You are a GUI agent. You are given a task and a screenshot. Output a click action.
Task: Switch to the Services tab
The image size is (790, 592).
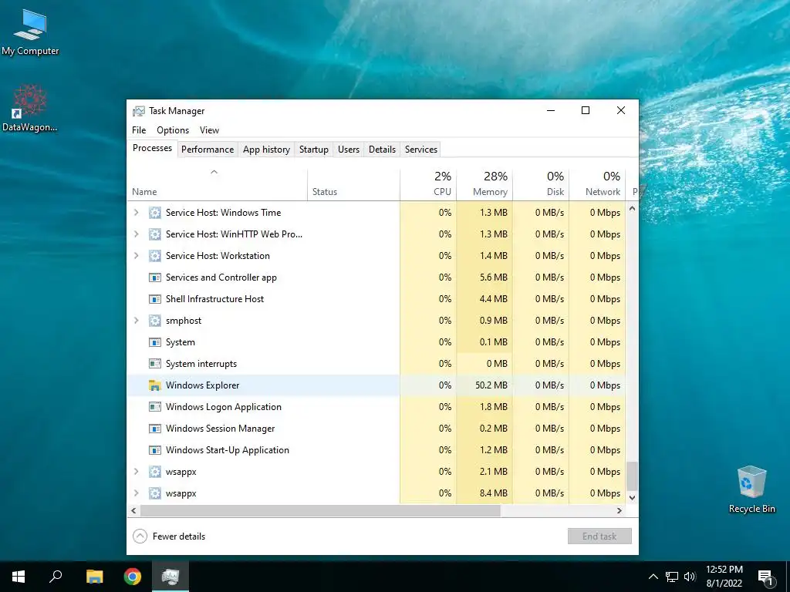pyautogui.click(x=421, y=150)
